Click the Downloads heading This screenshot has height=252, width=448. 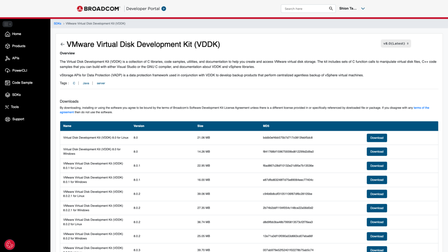69,102
